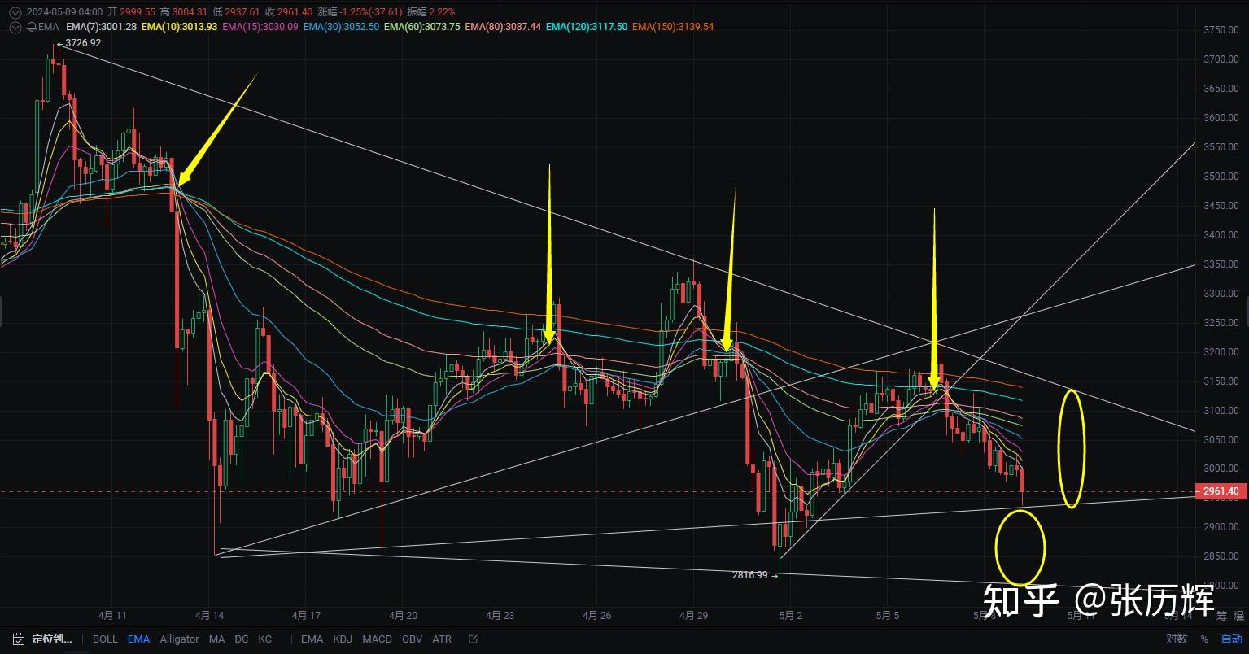This screenshot has width=1249, height=654.
Task: Click the left-edge panel expand handle
Action: 2,312
